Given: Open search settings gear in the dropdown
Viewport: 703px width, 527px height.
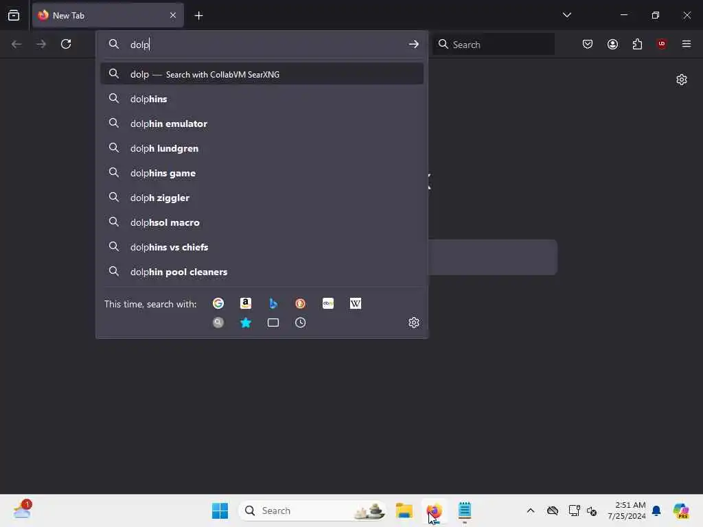Looking at the screenshot, I should pyautogui.click(x=414, y=323).
